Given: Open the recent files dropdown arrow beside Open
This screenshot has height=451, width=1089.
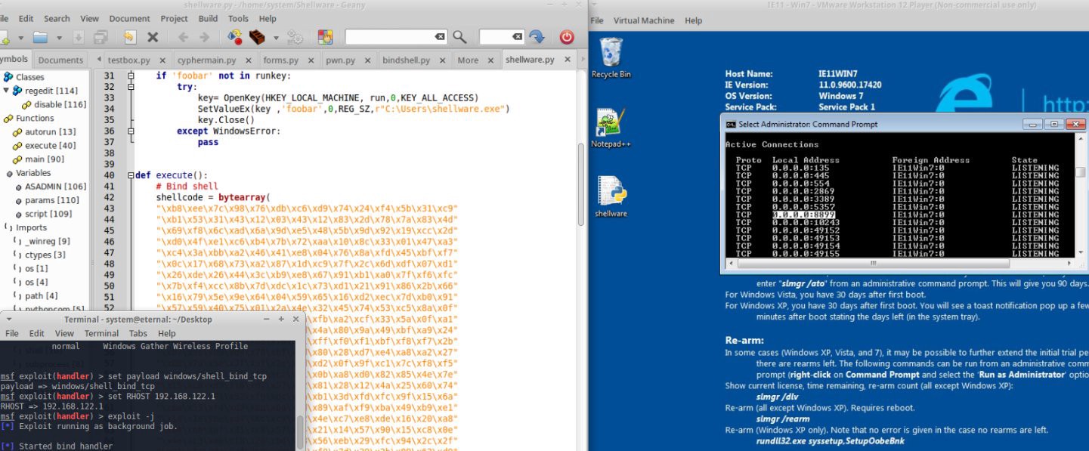Looking at the screenshot, I should click(x=60, y=37).
